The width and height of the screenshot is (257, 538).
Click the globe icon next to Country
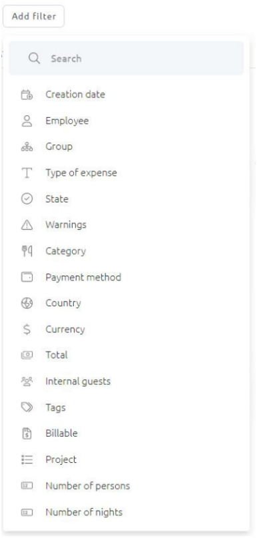click(27, 304)
